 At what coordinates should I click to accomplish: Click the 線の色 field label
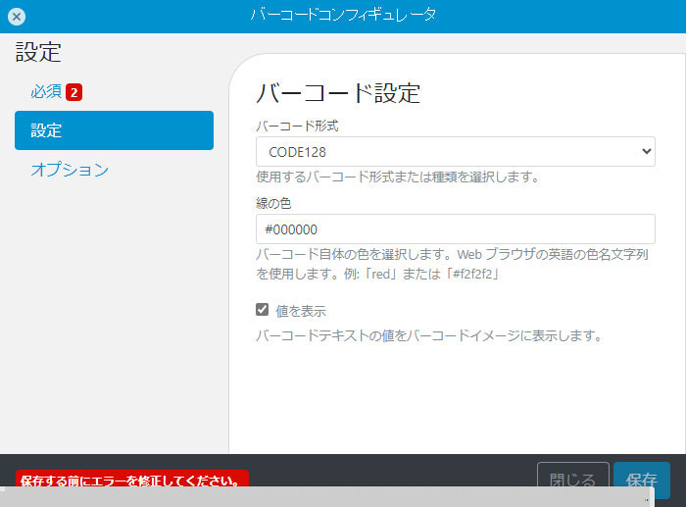pyautogui.click(x=273, y=203)
